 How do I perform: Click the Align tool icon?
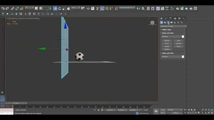(143, 9)
